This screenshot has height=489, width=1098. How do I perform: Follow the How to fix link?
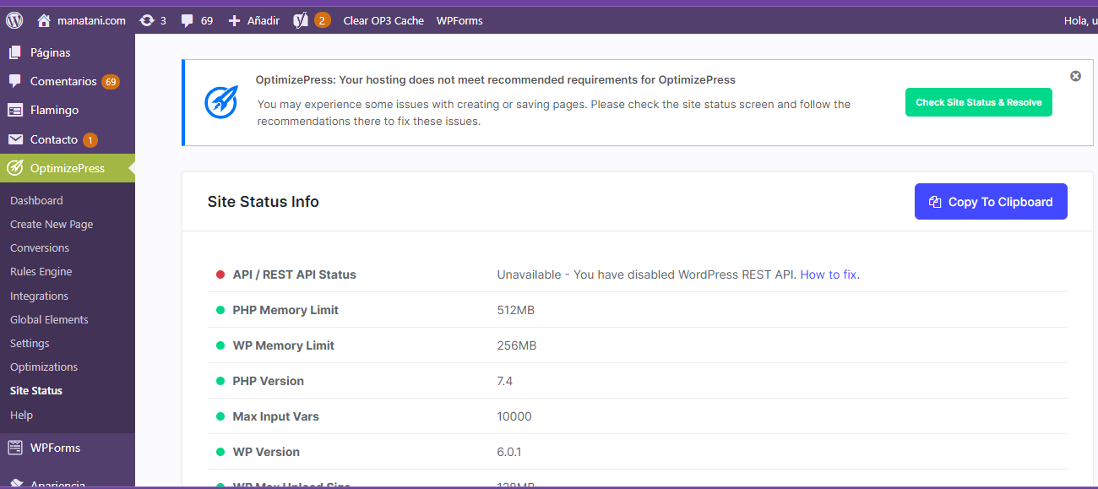coord(829,274)
